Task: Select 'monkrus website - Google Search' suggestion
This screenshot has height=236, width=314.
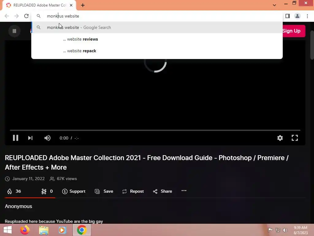Action: click(157, 27)
